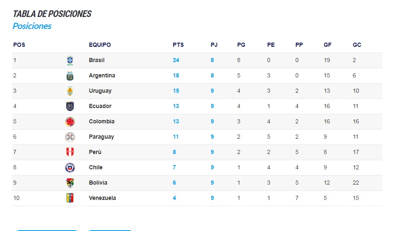Click the Colombia team crest icon
The height and width of the screenshot is (231, 401).
point(70,122)
